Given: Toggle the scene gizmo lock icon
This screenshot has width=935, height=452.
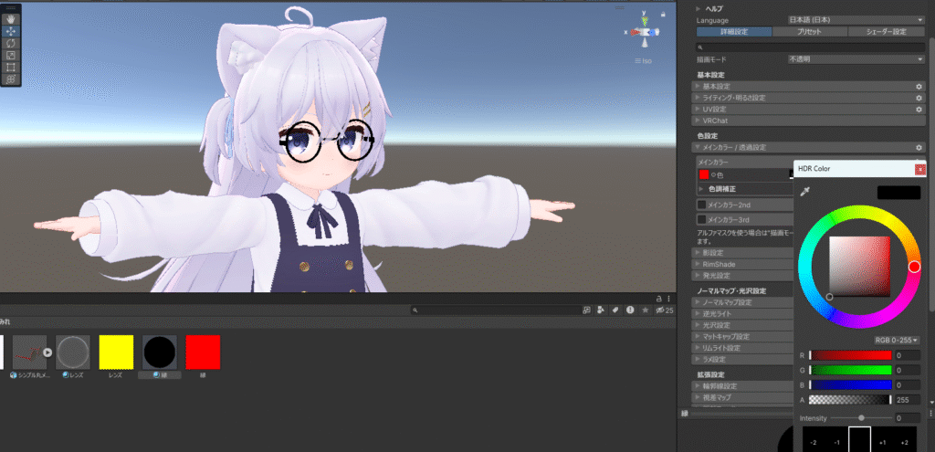Looking at the screenshot, I should [x=663, y=13].
